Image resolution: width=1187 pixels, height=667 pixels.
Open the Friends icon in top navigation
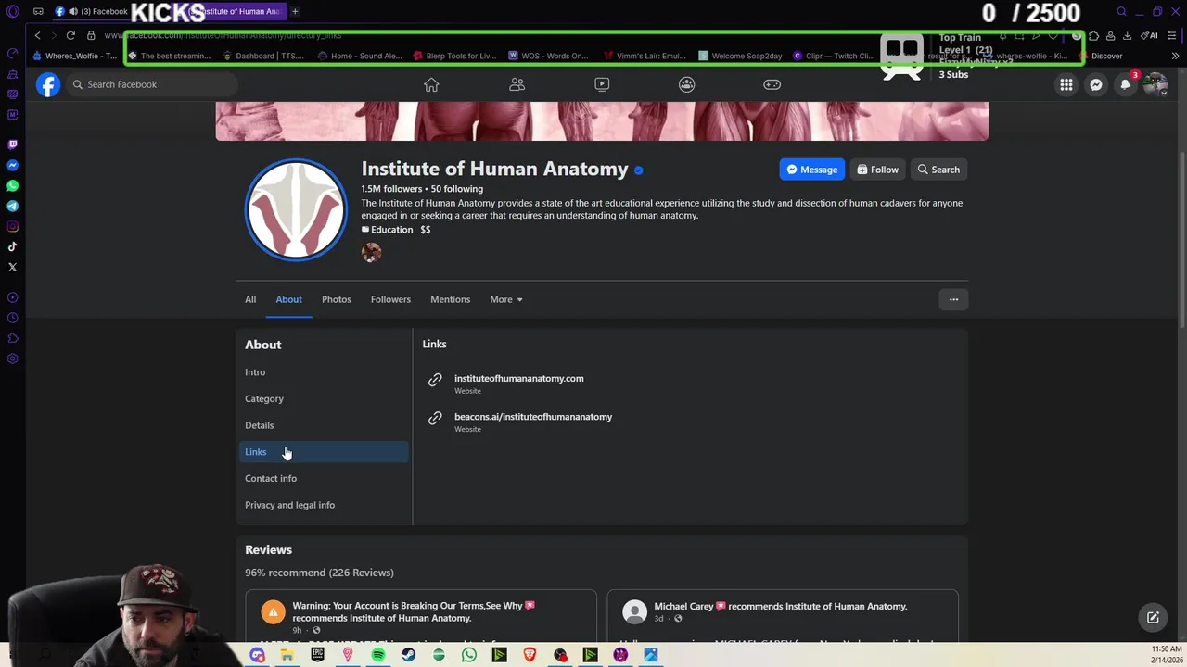517,84
